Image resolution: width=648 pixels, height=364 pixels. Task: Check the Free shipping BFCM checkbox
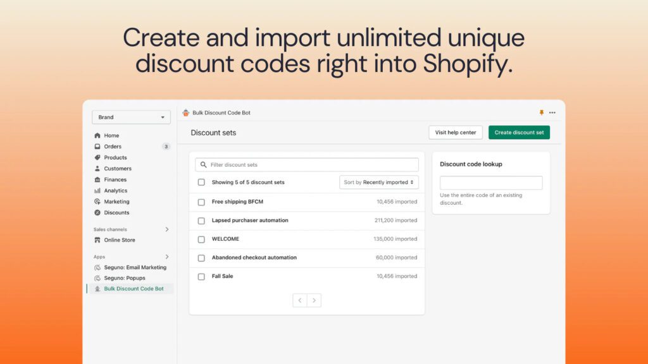click(x=201, y=202)
